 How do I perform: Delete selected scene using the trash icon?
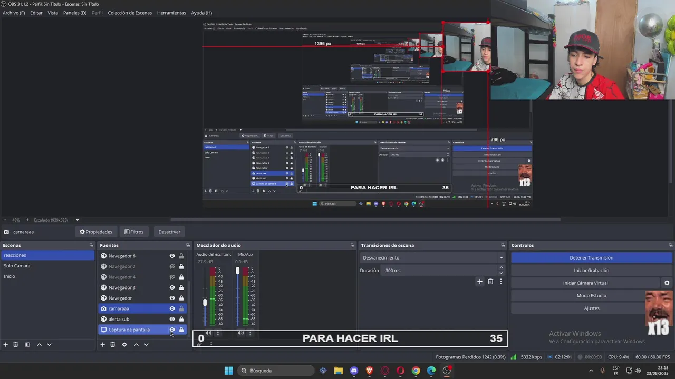(16, 345)
